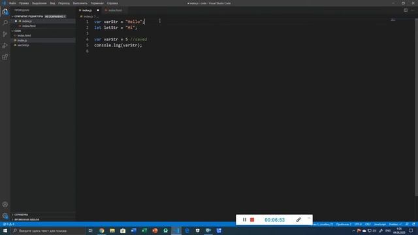The image size is (418, 235).
Task: Open the Accounts icon in activity bar
Action: (x=5, y=204)
